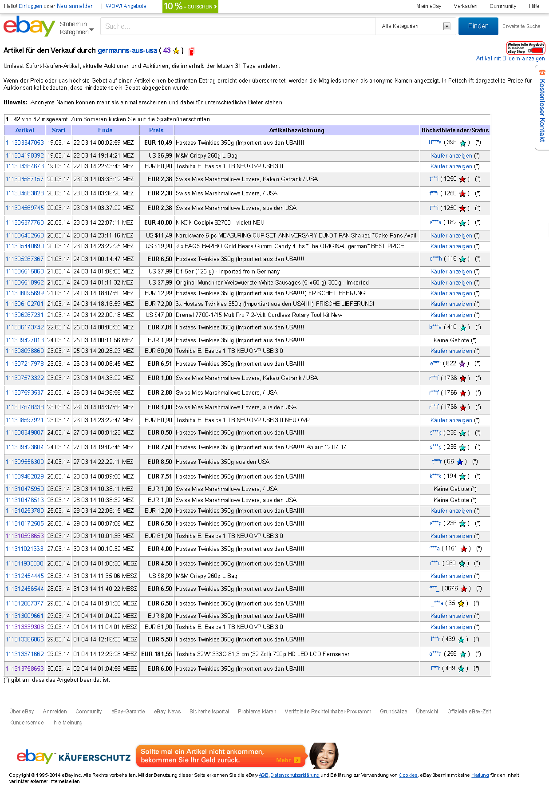Open the 'Hilfe' menu item
This screenshot has height=807, width=549.
534,6
